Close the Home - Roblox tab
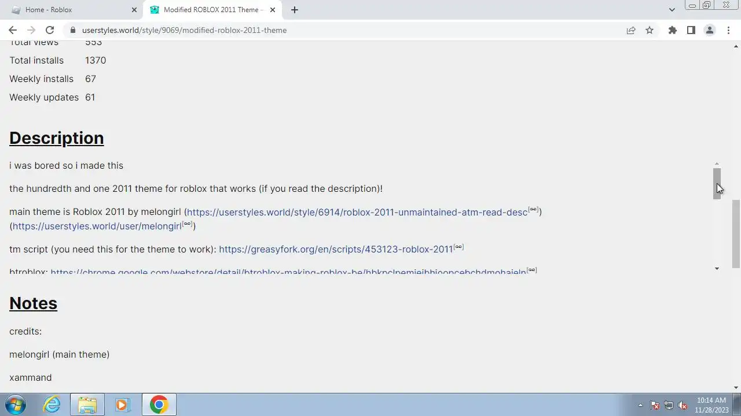Image resolution: width=741 pixels, height=416 pixels. point(134,10)
